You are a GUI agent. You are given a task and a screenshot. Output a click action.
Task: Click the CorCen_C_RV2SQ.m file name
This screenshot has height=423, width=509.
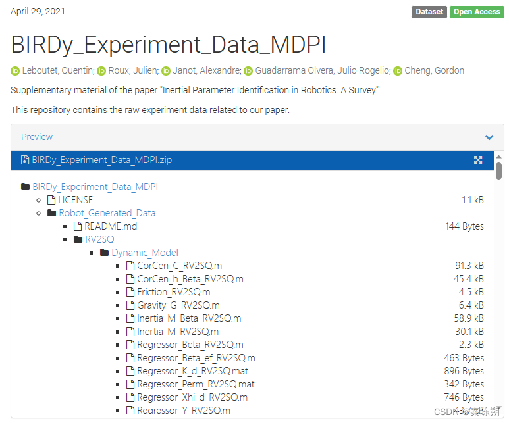click(x=180, y=266)
